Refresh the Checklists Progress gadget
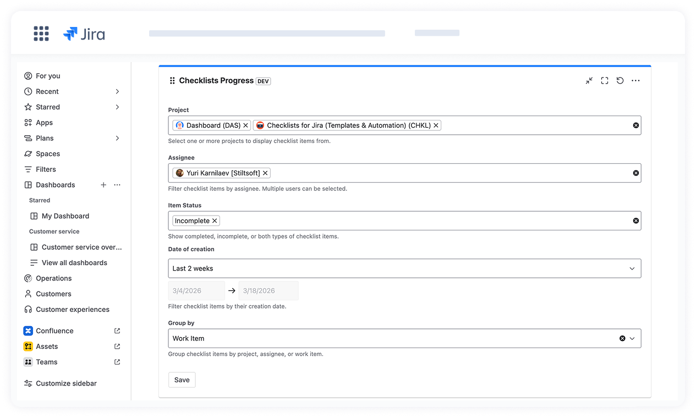 click(620, 81)
